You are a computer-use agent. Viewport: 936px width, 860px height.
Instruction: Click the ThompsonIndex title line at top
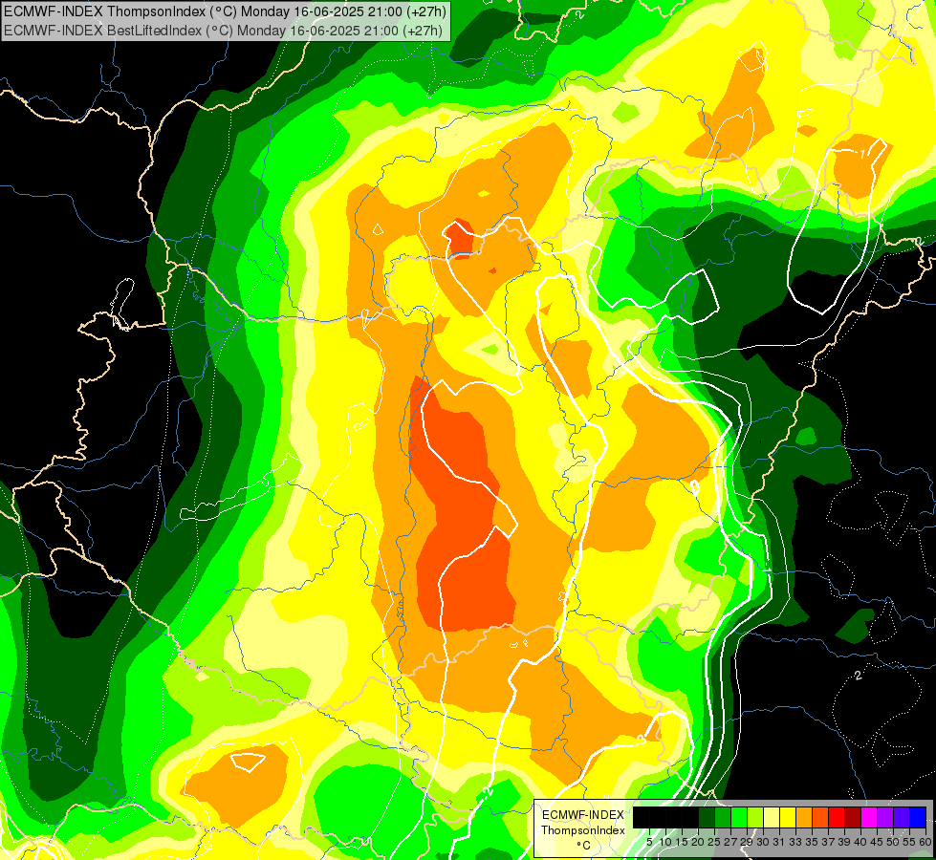click(x=225, y=11)
